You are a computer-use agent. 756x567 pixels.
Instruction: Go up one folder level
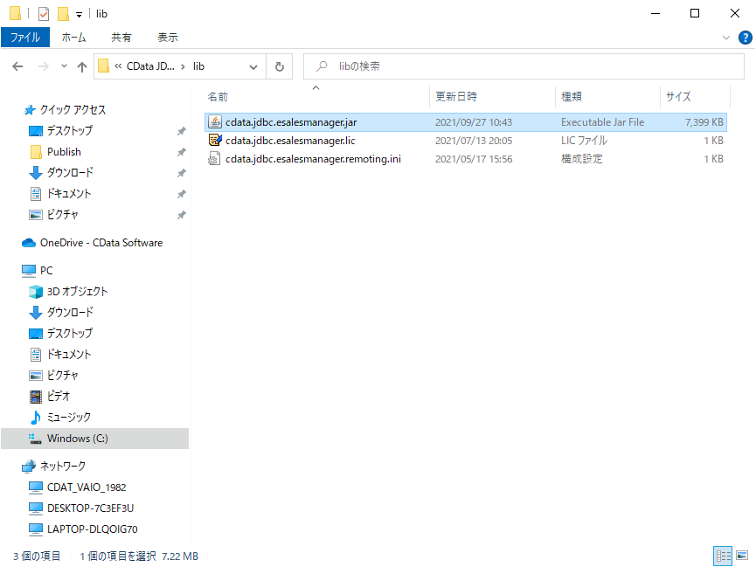click(x=82, y=66)
